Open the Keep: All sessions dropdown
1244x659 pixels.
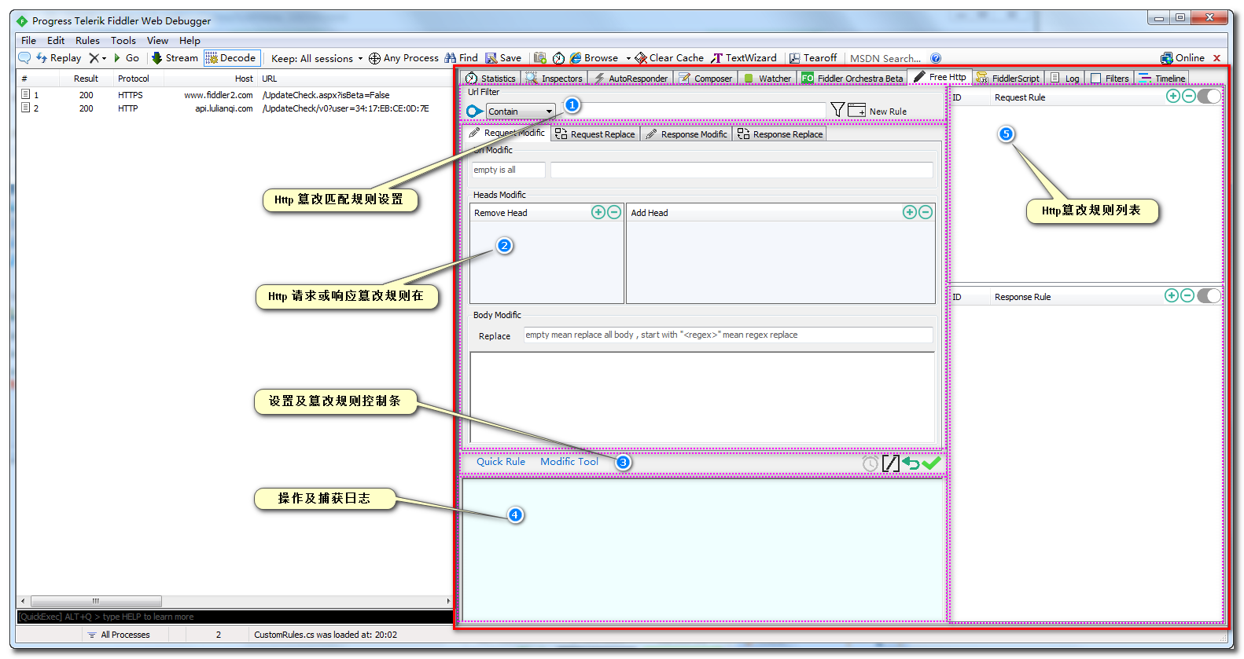tap(317, 58)
